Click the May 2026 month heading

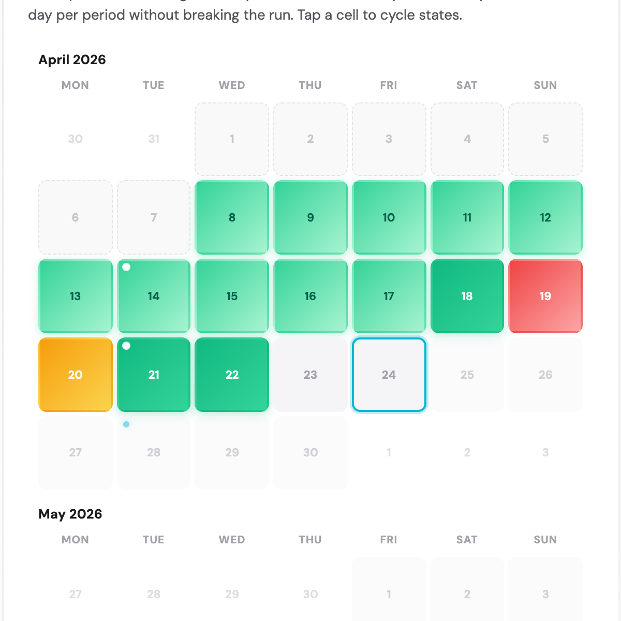[70, 514]
